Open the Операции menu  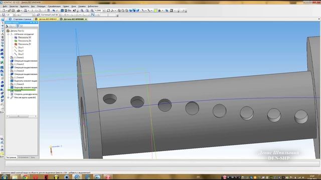[41, 6]
